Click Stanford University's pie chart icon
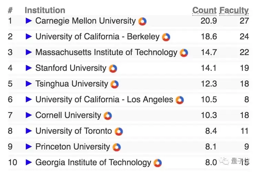258x172 pixels. pos(113,69)
